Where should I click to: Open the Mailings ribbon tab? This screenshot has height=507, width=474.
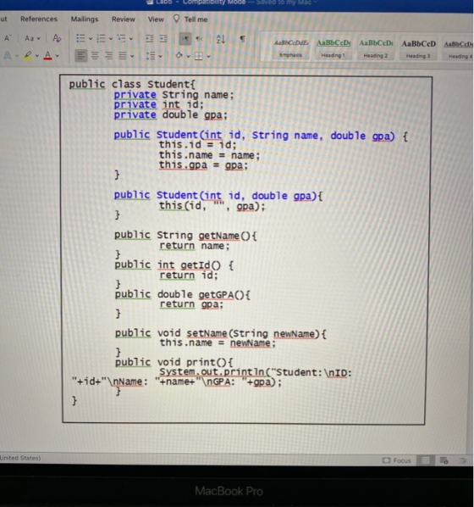(85, 19)
